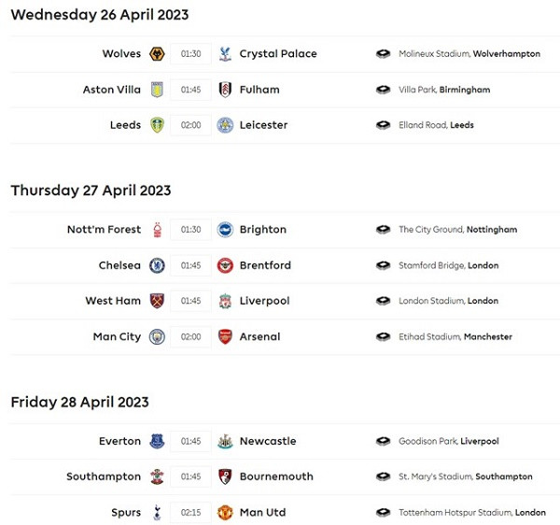Click the Crystal Palace club crest
This screenshot has height=525, width=560.
pos(224,54)
